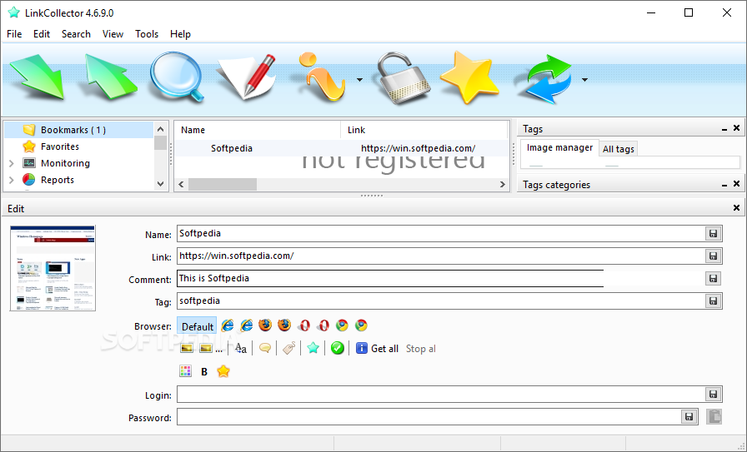The width and height of the screenshot is (747, 452).
Task: Click in the Login input field
Action: click(x=441, y=394)
